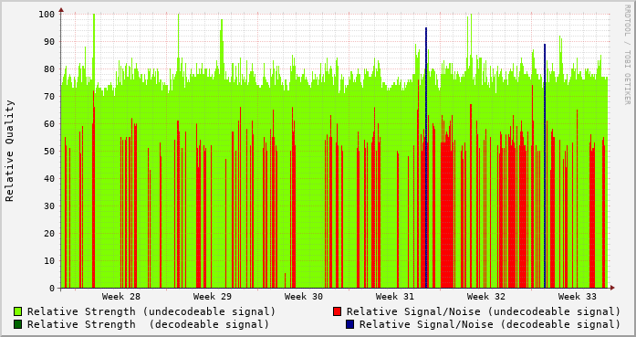Click the dark green decodeable strength swatch

coord(18,324)
